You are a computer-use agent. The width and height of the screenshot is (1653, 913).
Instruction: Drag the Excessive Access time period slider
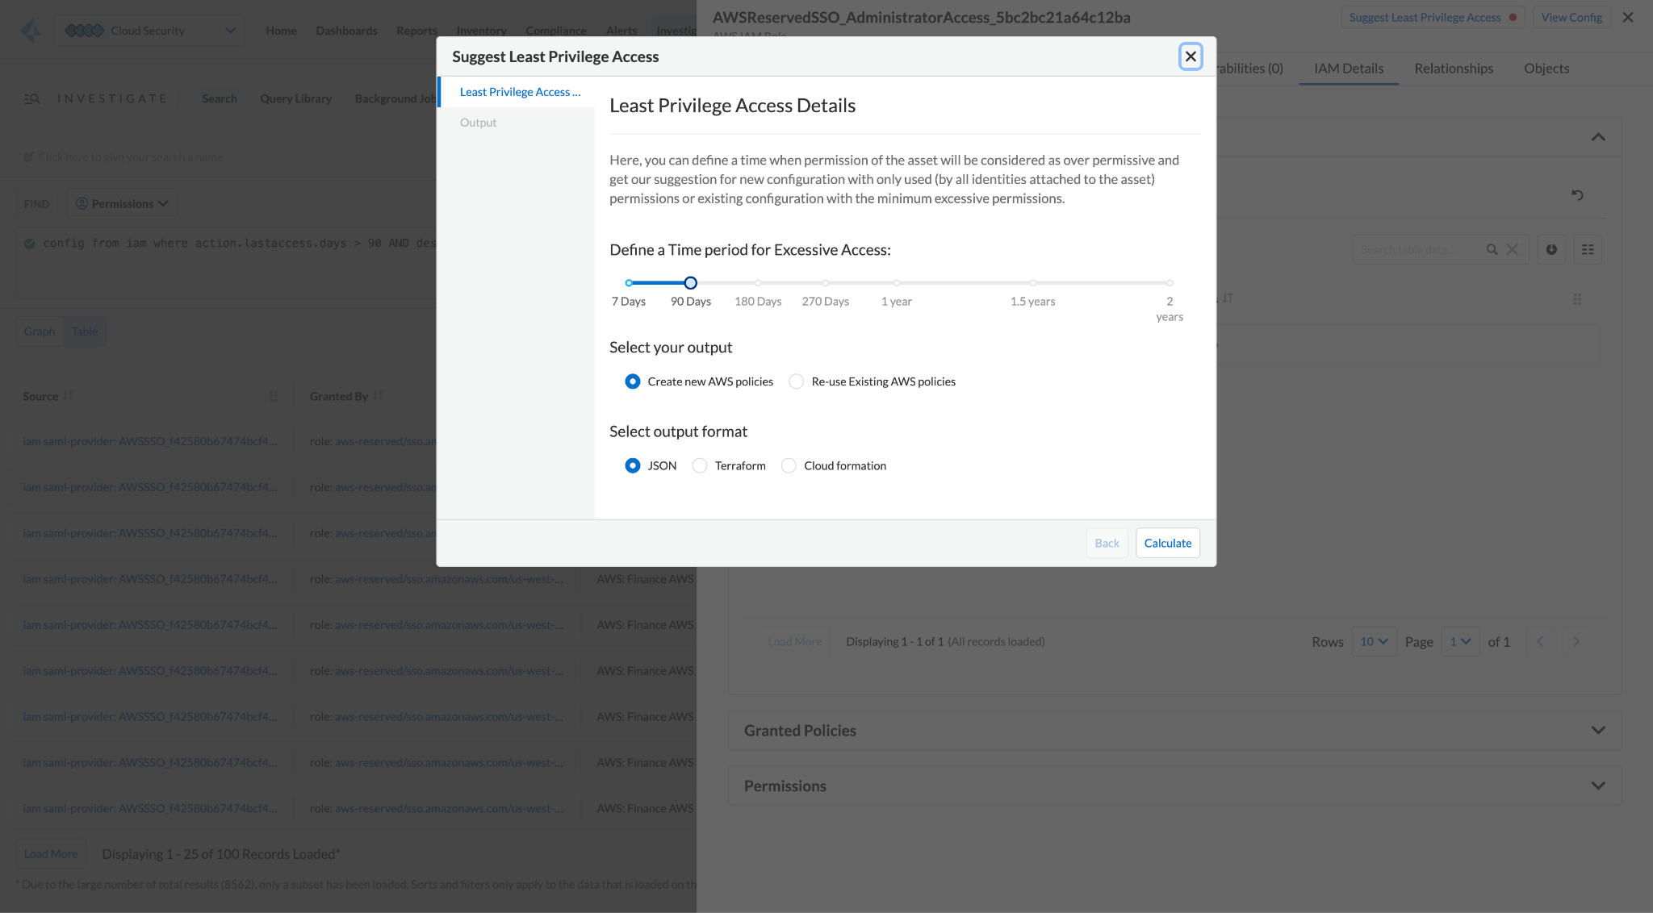[690, 283]
